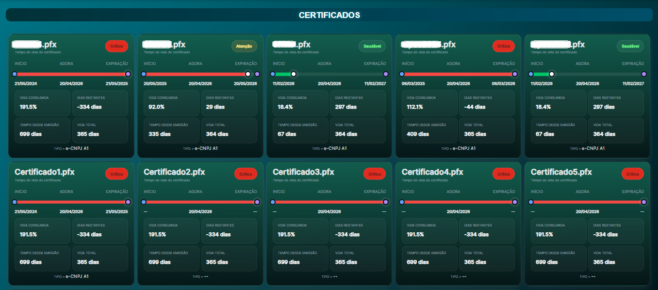Click the start dot on Certificado5.pfx timeline

[x=531, y=202]
